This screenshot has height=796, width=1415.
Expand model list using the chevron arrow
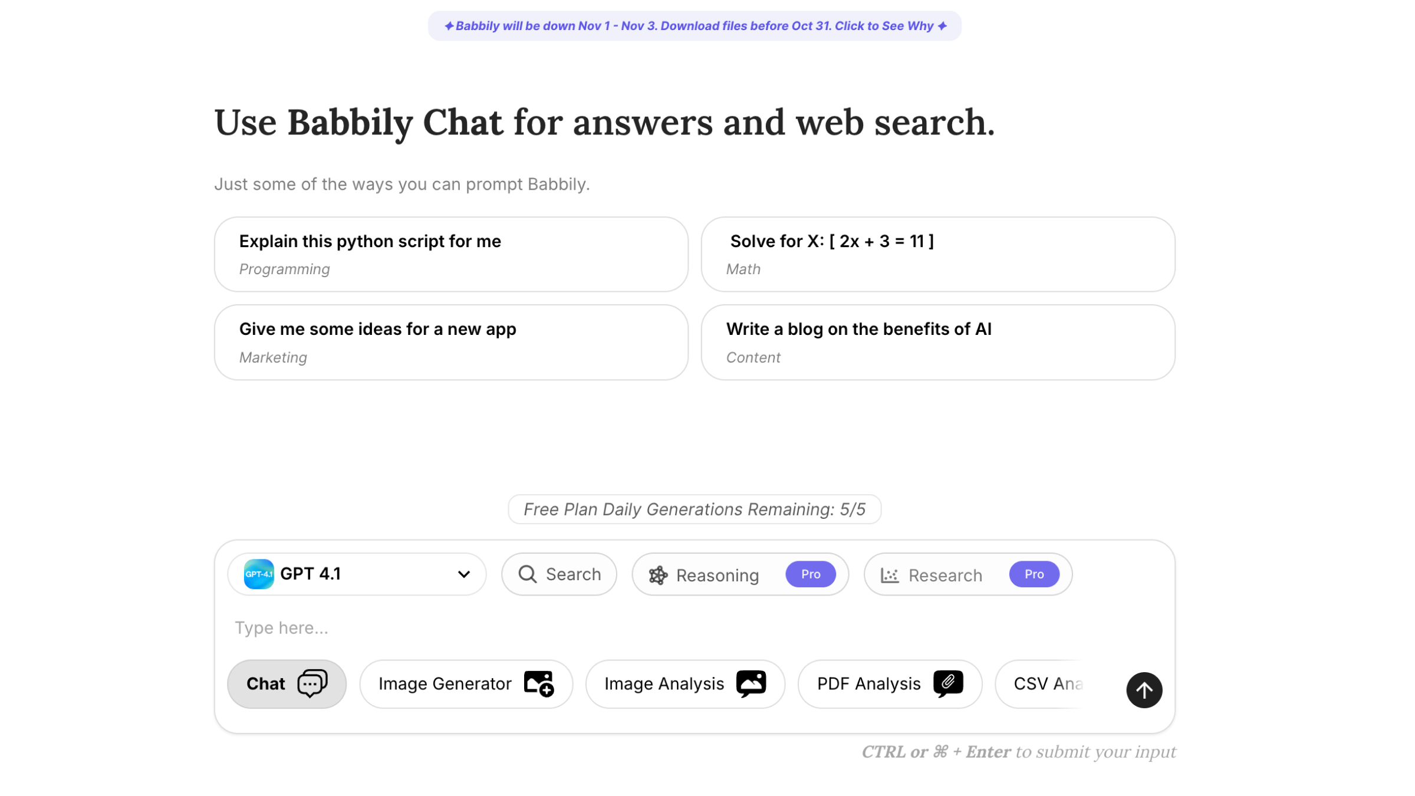tap(464, 574)
